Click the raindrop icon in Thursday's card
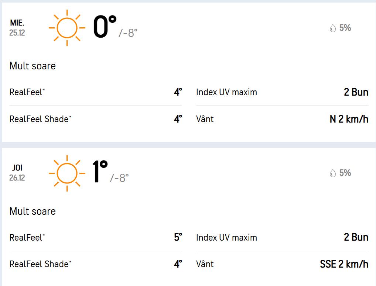Image resolution: width=376 pixels, height=286 pixels. (333, 173)
